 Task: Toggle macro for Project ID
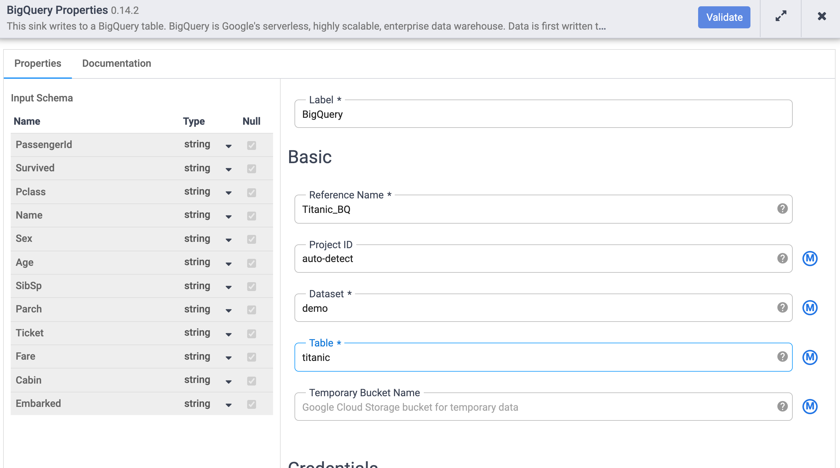click(x=810, y=259)
